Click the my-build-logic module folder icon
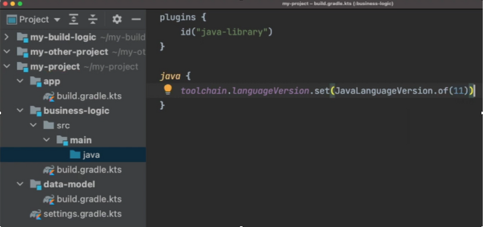483x227 pixels. coord(23,37)
